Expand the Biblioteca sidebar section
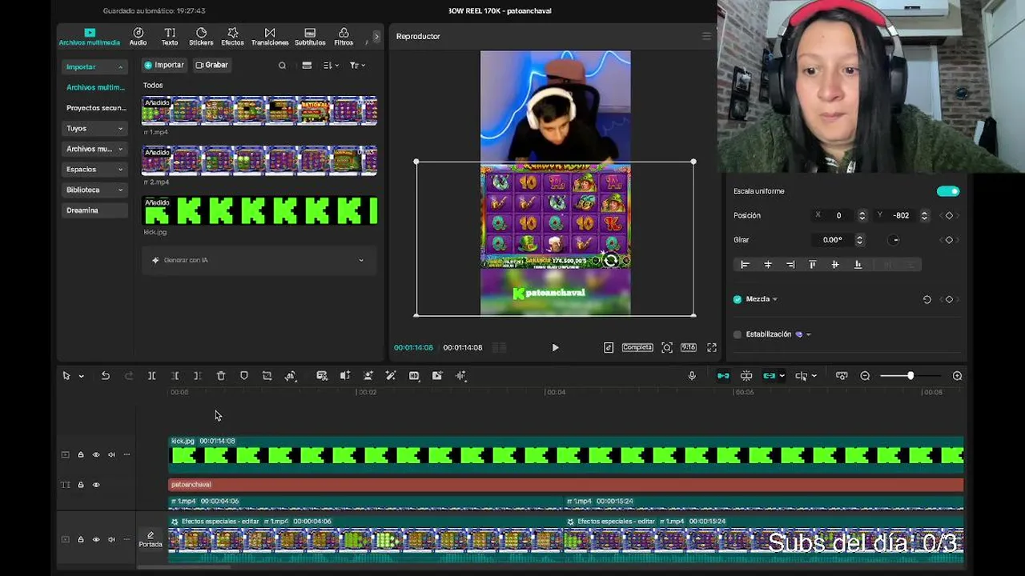The height and width of the screenshot is (576, 1025). pyautogui.click(x=94, y=190)
